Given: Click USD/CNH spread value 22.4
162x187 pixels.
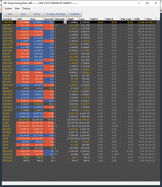Looking at the screenshot, I should point(49,47).
